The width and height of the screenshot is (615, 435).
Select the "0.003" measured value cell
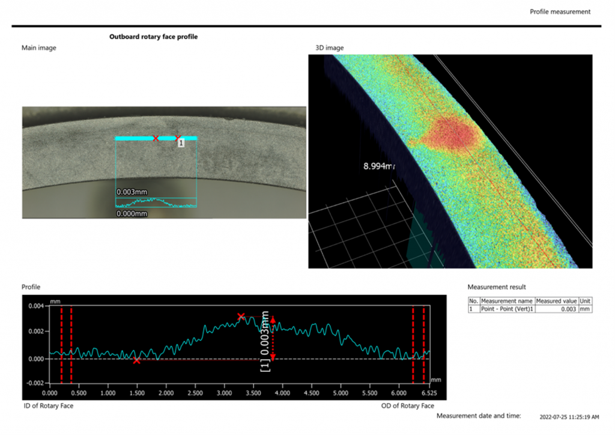[556, 309]
